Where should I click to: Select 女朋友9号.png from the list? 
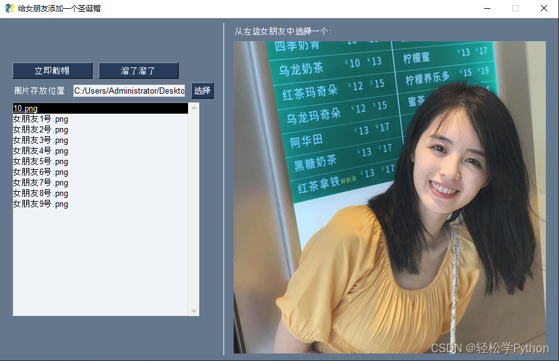coord(40,204)
